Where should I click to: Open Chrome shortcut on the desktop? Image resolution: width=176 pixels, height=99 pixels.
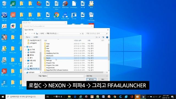57,16
